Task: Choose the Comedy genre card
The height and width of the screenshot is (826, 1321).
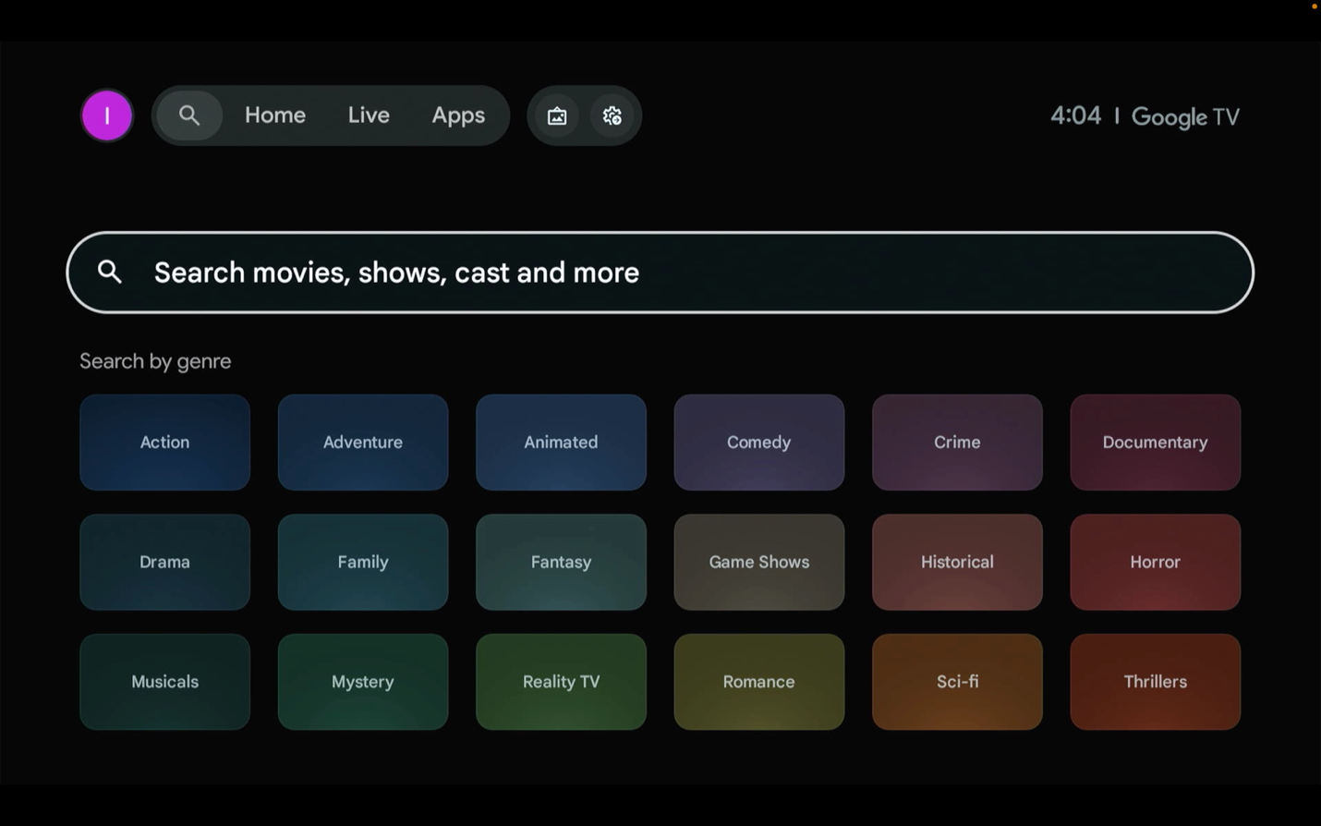Action: point(759,443)
